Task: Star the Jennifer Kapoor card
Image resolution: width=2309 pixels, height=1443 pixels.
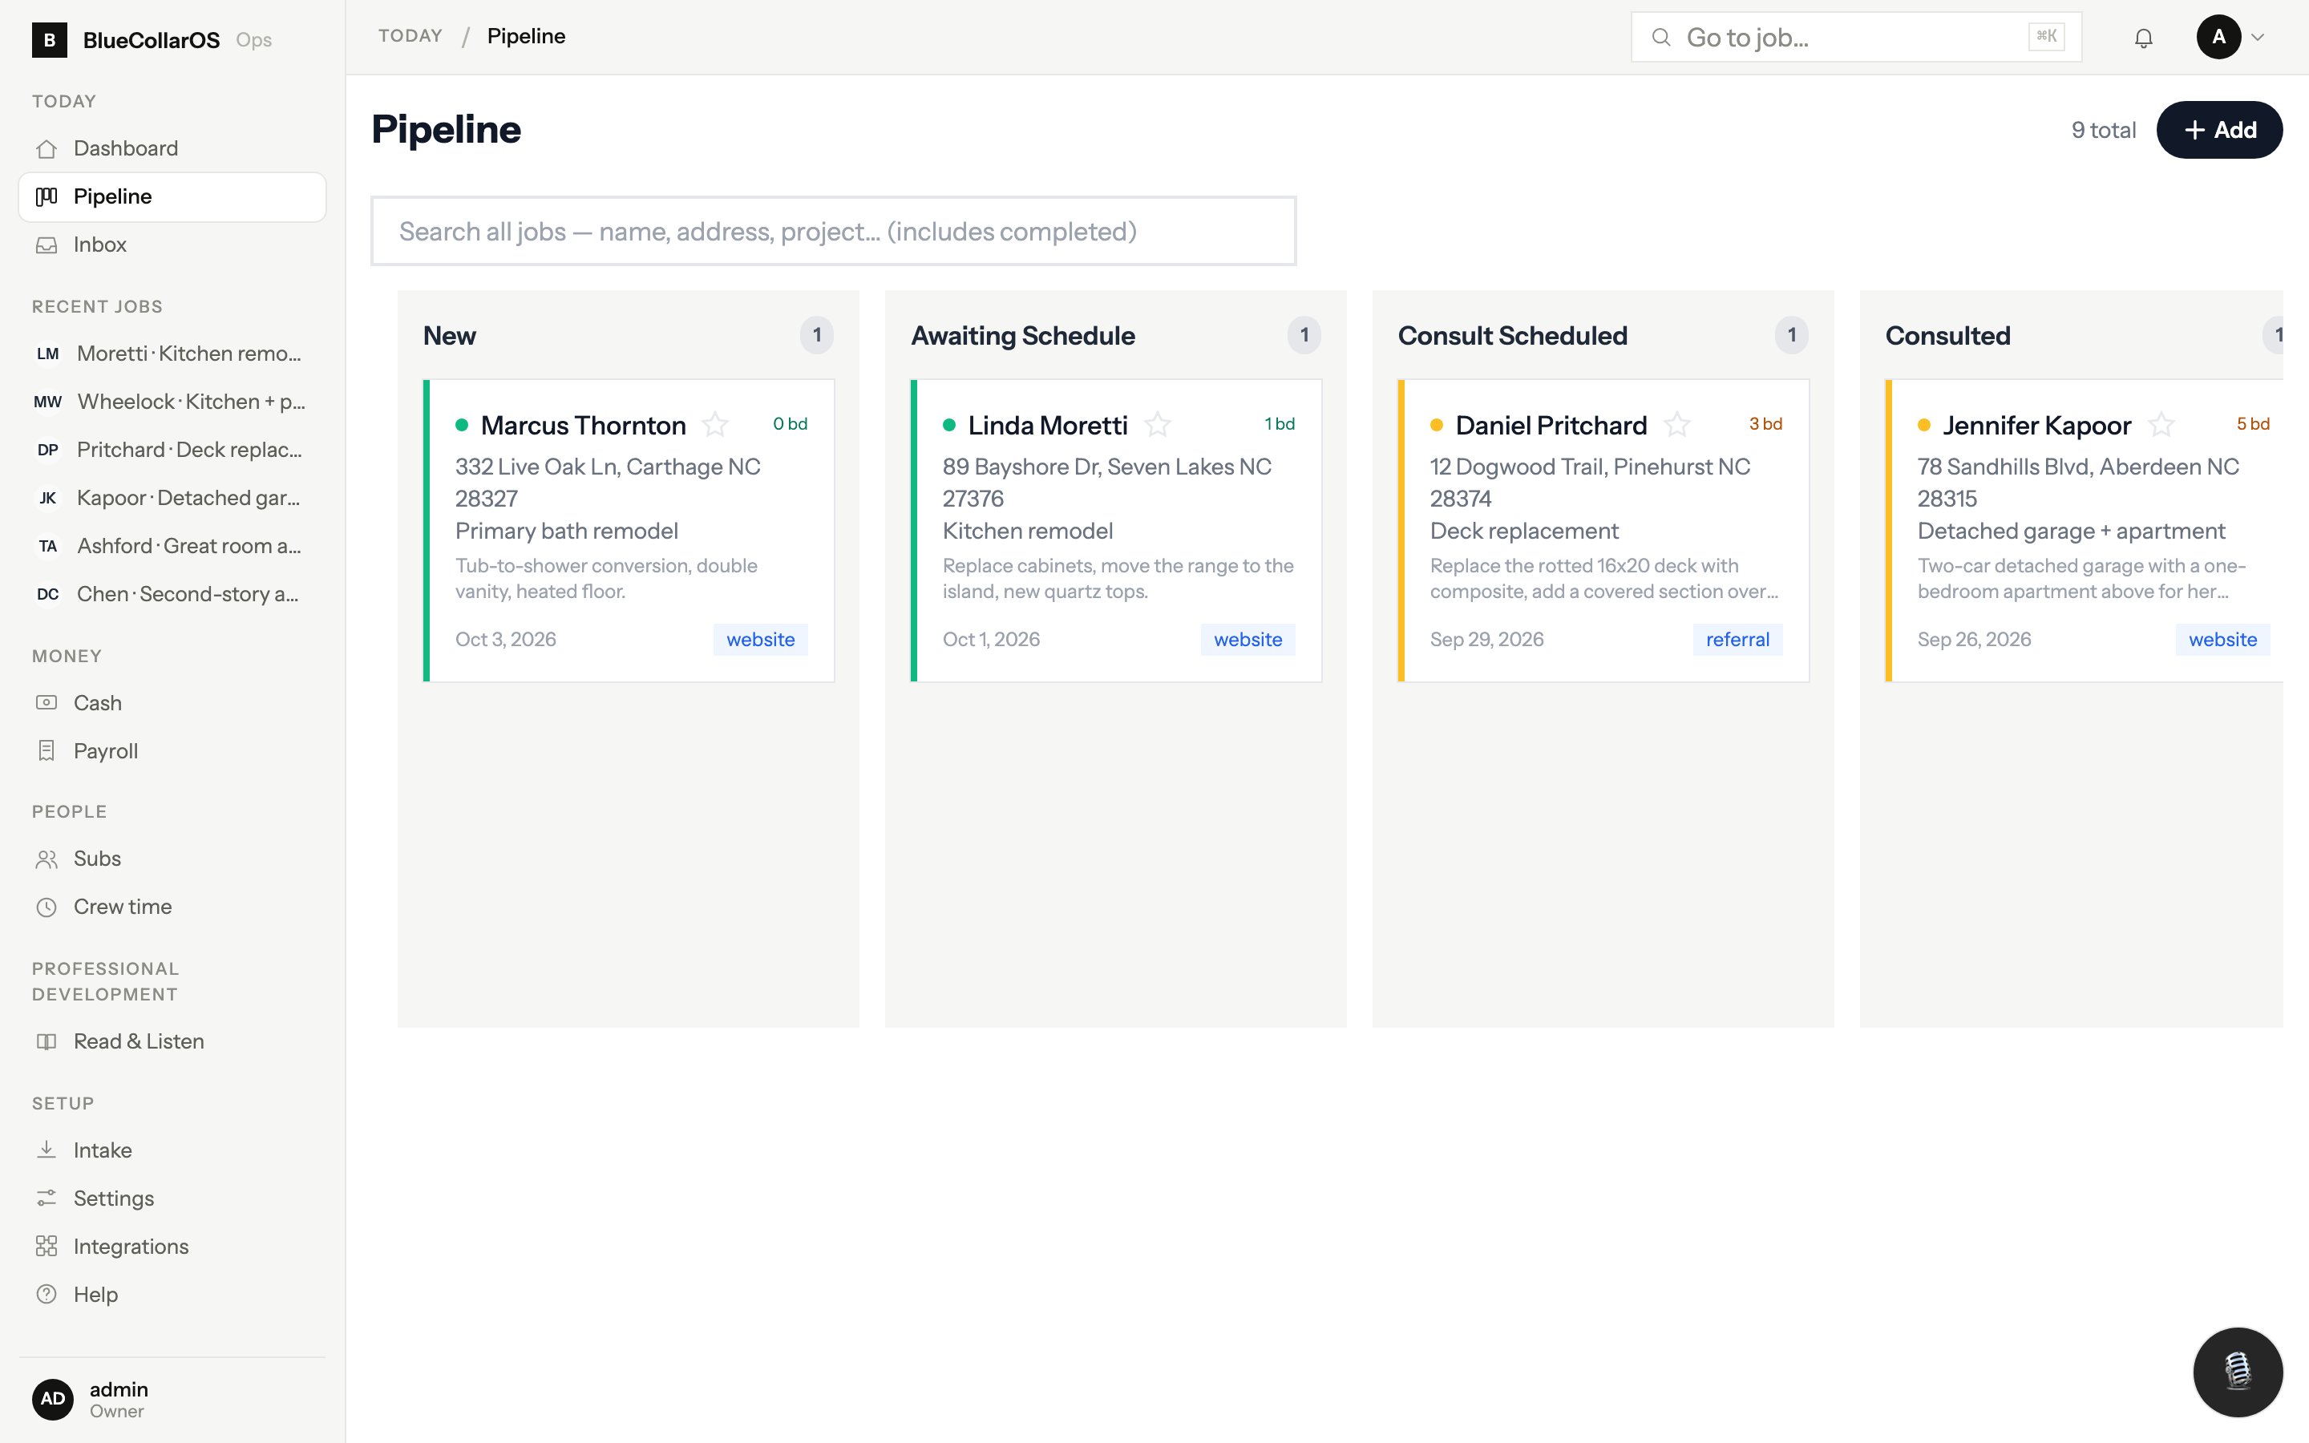Action: [x=2160, y=424]
